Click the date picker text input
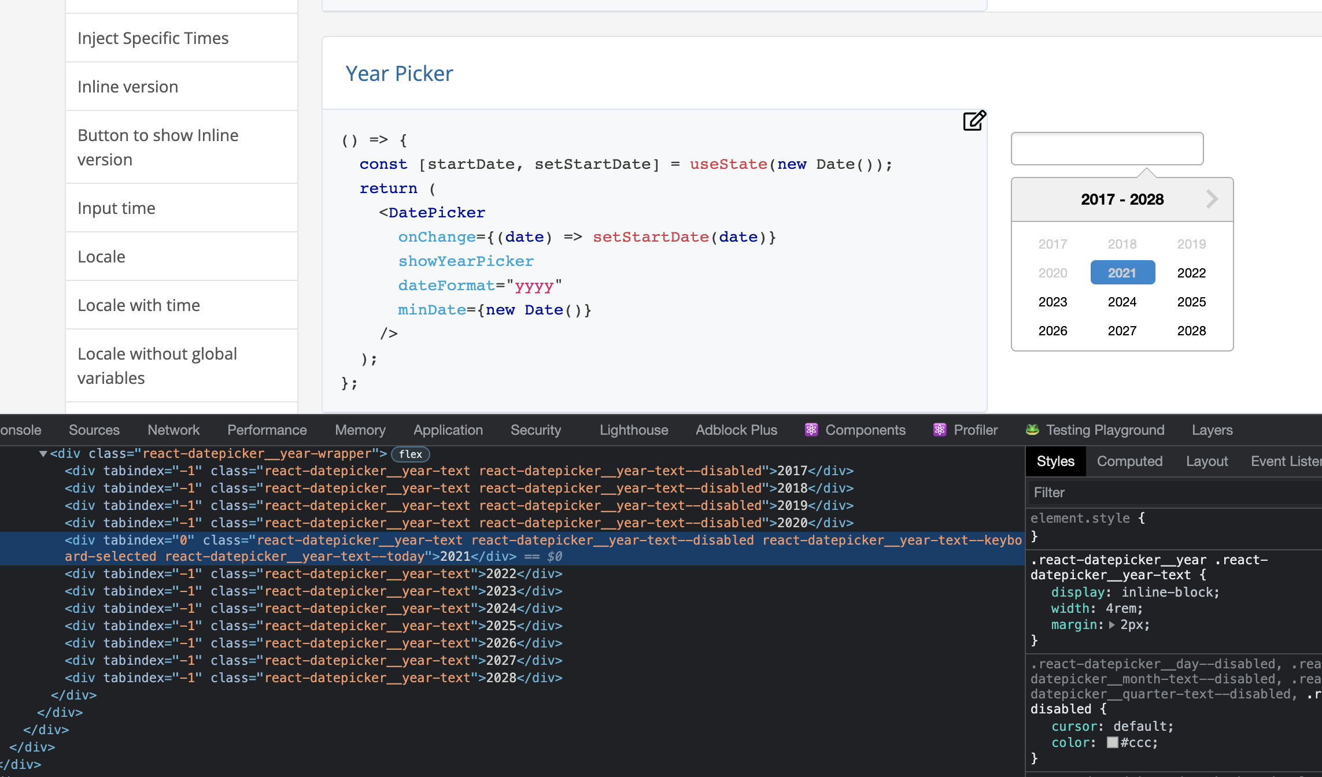Screen dimensions: 1322x777 [x=1106, y=149]
